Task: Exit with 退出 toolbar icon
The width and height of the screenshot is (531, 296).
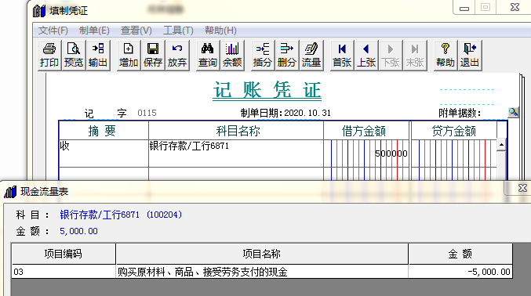Action: (x=470, y=55)
